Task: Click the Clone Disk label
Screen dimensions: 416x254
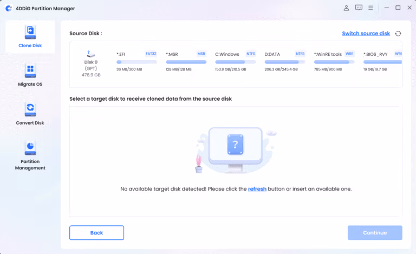Action: (x=30, y=45)
